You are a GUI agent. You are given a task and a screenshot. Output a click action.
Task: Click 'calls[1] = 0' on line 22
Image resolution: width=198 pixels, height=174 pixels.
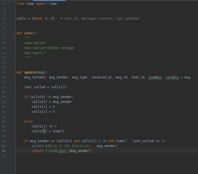pos(43,107)
